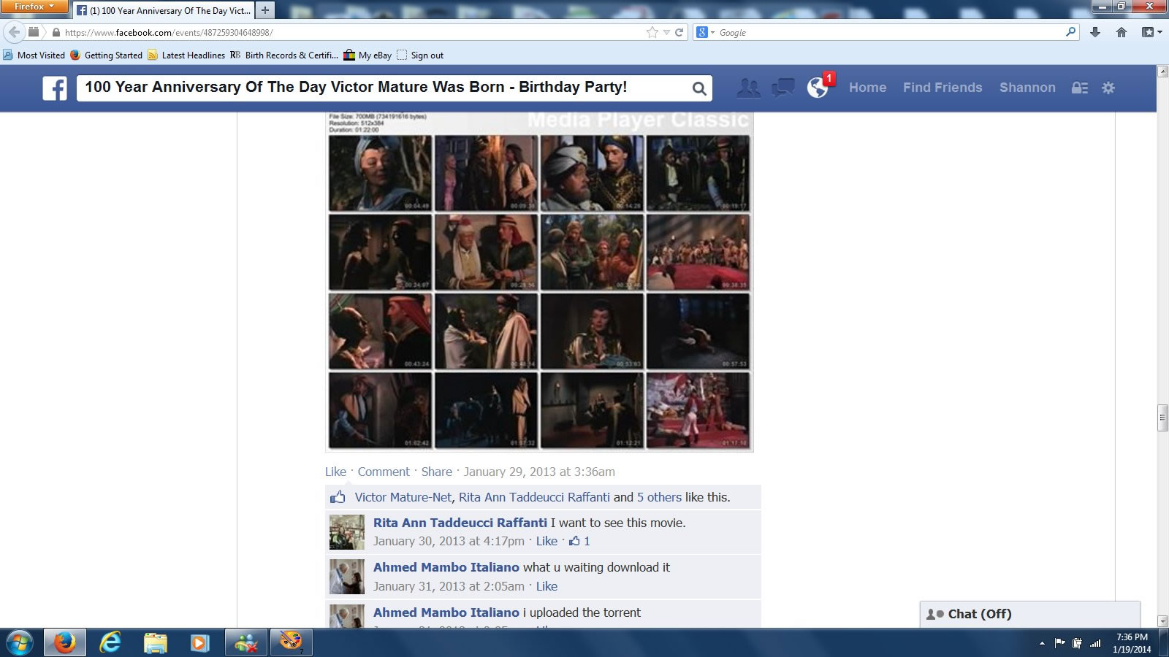Open Internet Explorer from taskbar
1169x657 pixels.
110,643
